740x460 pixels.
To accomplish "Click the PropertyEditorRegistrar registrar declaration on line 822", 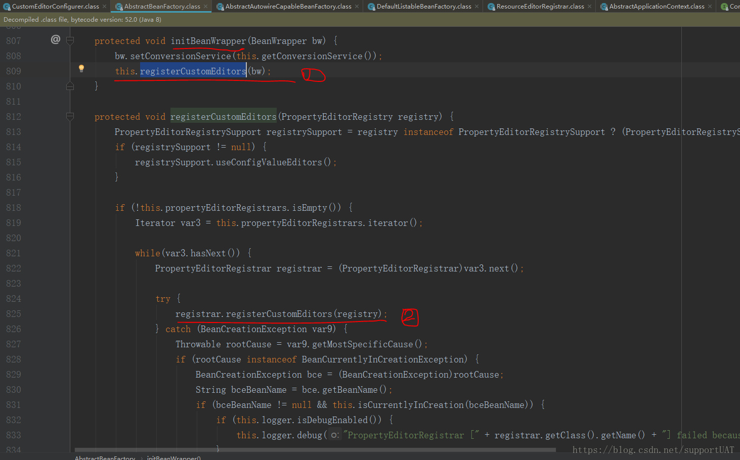I will [238, 268].
